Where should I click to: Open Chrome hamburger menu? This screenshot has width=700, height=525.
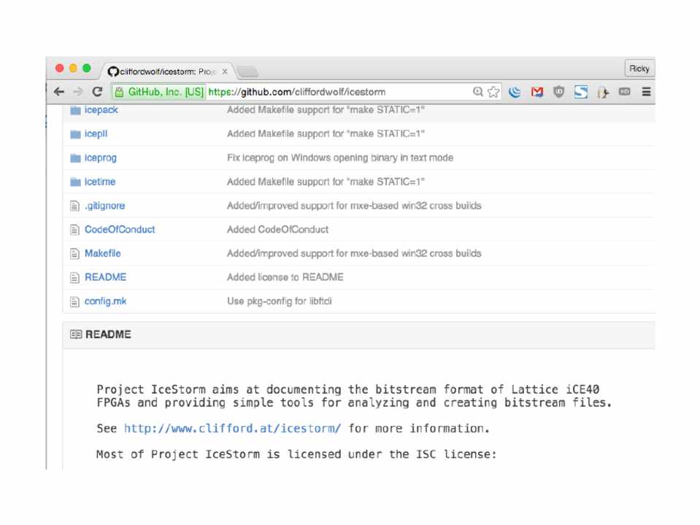pyautogui.click(x=646, y=92)
